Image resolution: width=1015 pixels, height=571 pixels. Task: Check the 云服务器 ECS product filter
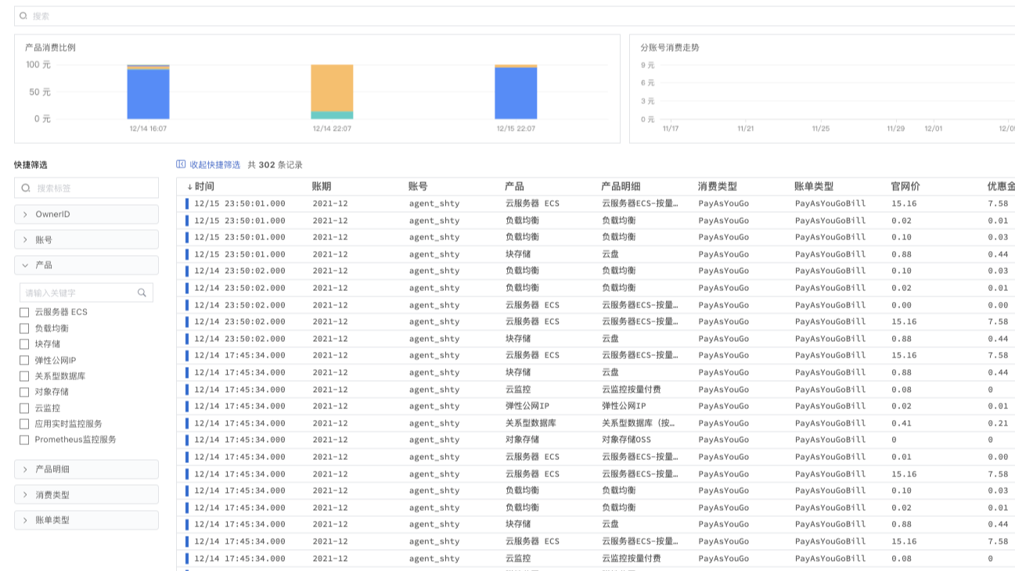click(x=24, y=311)
